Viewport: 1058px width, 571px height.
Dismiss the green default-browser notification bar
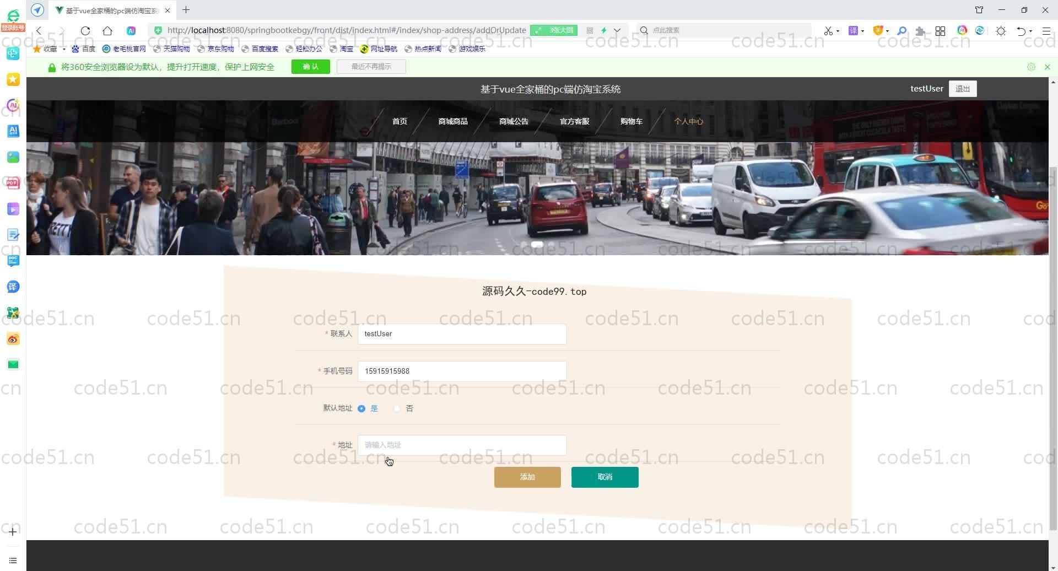point(1048,67)
